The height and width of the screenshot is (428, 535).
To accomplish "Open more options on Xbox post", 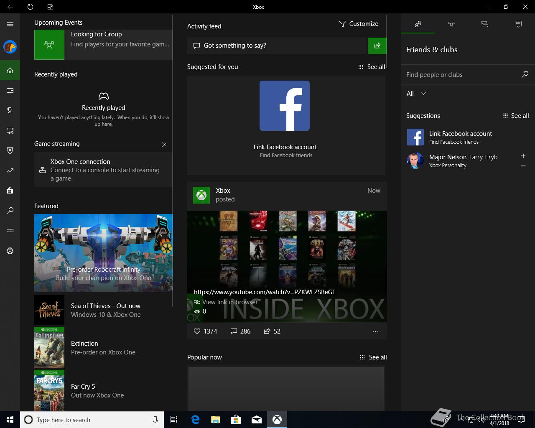I will click(375, 331).
